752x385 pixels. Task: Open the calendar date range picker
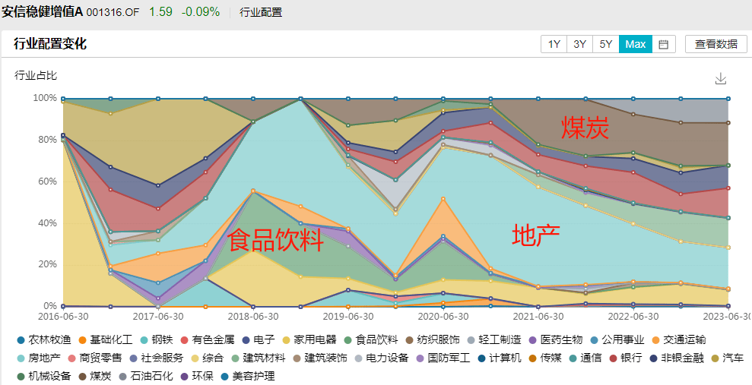pos(663,44)
